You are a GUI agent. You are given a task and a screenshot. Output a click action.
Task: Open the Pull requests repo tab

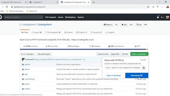coord(53,32)
